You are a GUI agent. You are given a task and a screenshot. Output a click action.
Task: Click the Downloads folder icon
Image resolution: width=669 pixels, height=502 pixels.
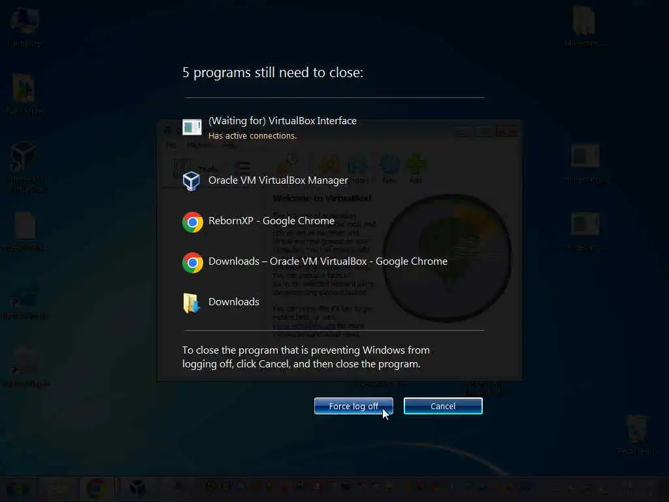(x=191, y=303)
